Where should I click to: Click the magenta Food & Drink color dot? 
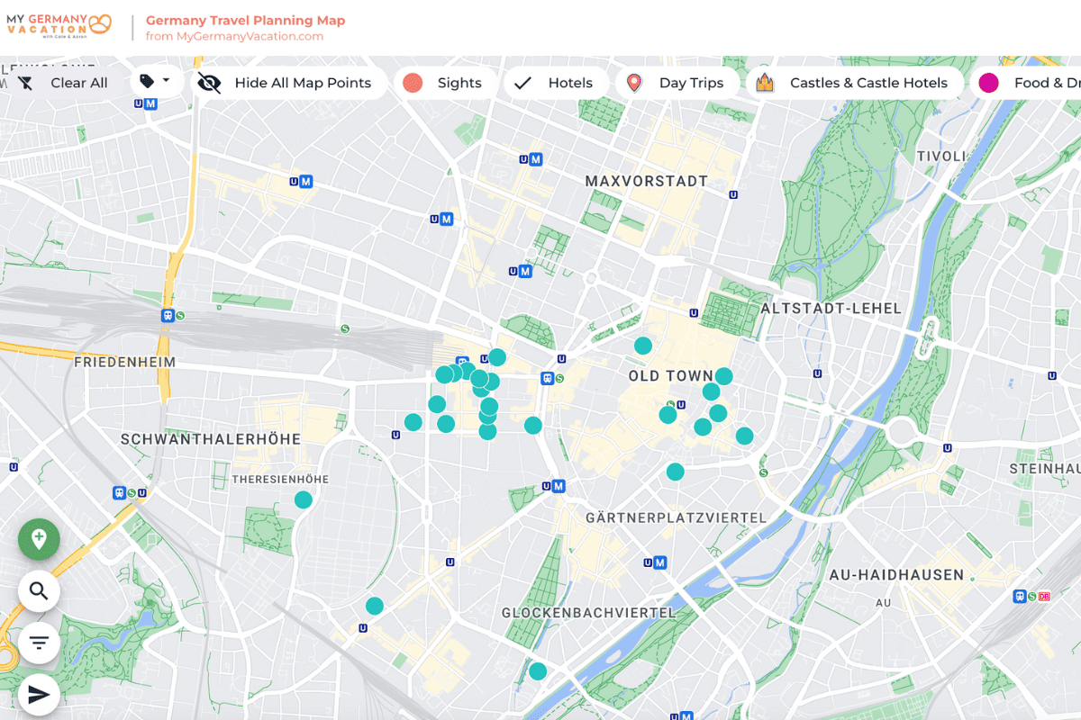(988, 83)
